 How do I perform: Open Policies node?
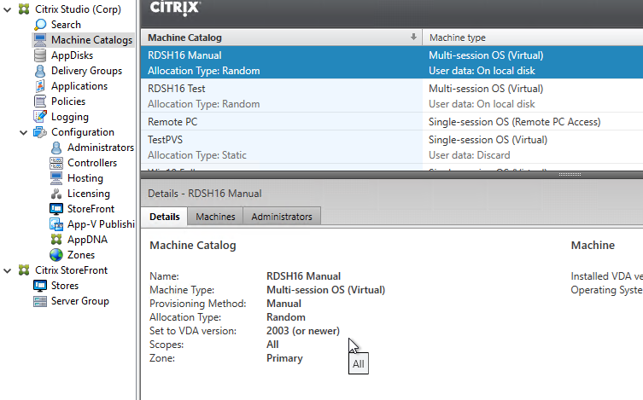click(x=68, y=101)
